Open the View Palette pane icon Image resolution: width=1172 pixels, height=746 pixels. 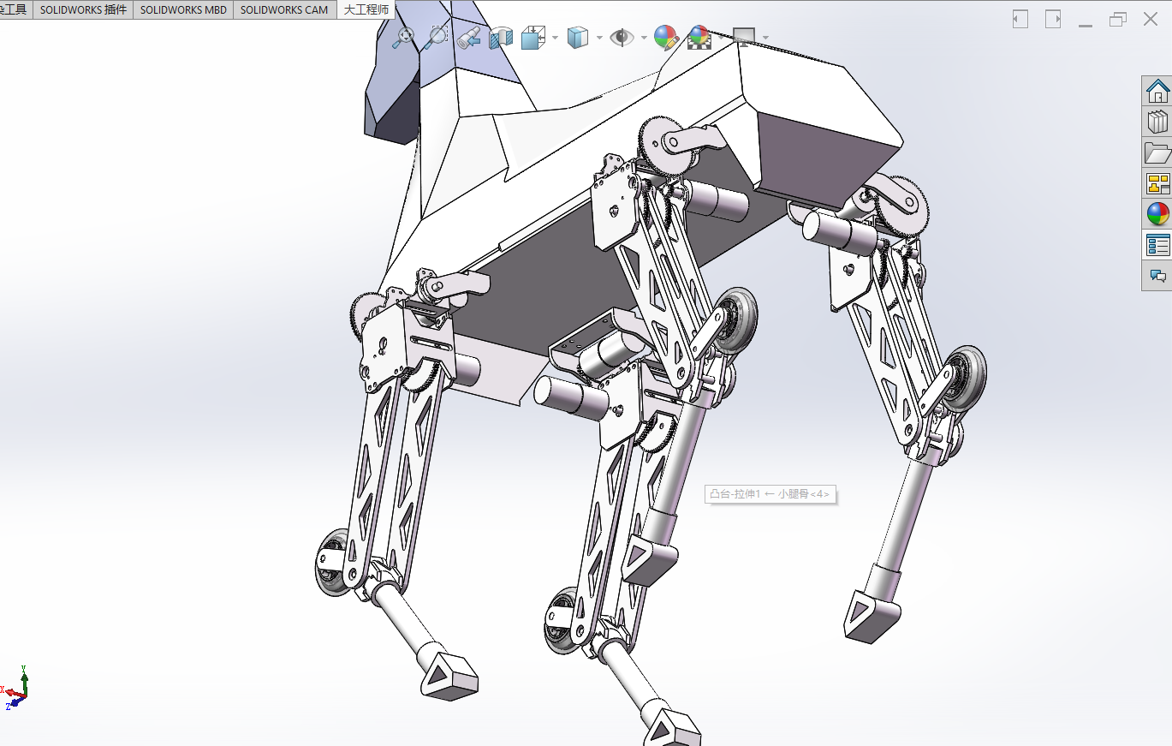1157,183
